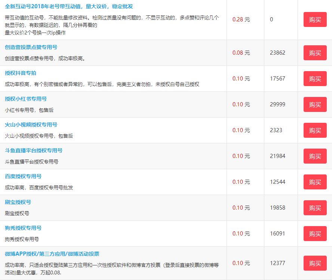Image resolution: width=332 pixels, height=280 pixels.
Task: Visit the 斗鱼直播平台授权专用号 link
Action: (34, 151)
